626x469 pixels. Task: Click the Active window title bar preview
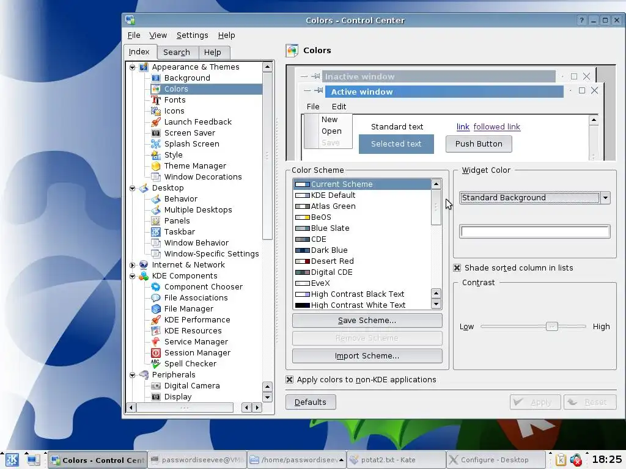pyautogui.click(x=444, y=92)
